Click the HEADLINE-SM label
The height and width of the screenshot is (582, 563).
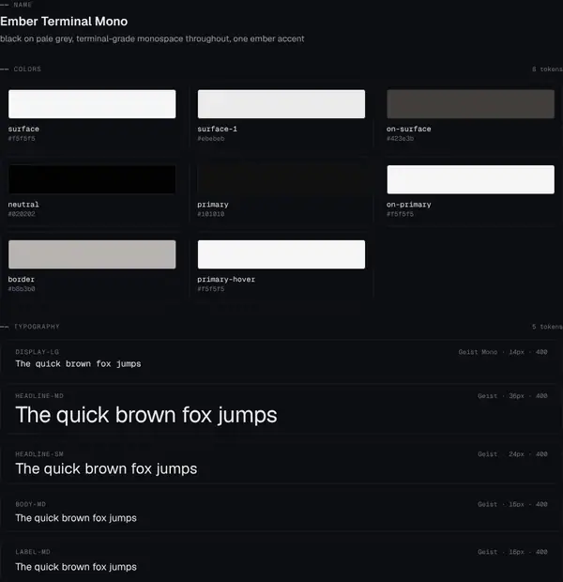pyautogui.click(x=39, y=454)
